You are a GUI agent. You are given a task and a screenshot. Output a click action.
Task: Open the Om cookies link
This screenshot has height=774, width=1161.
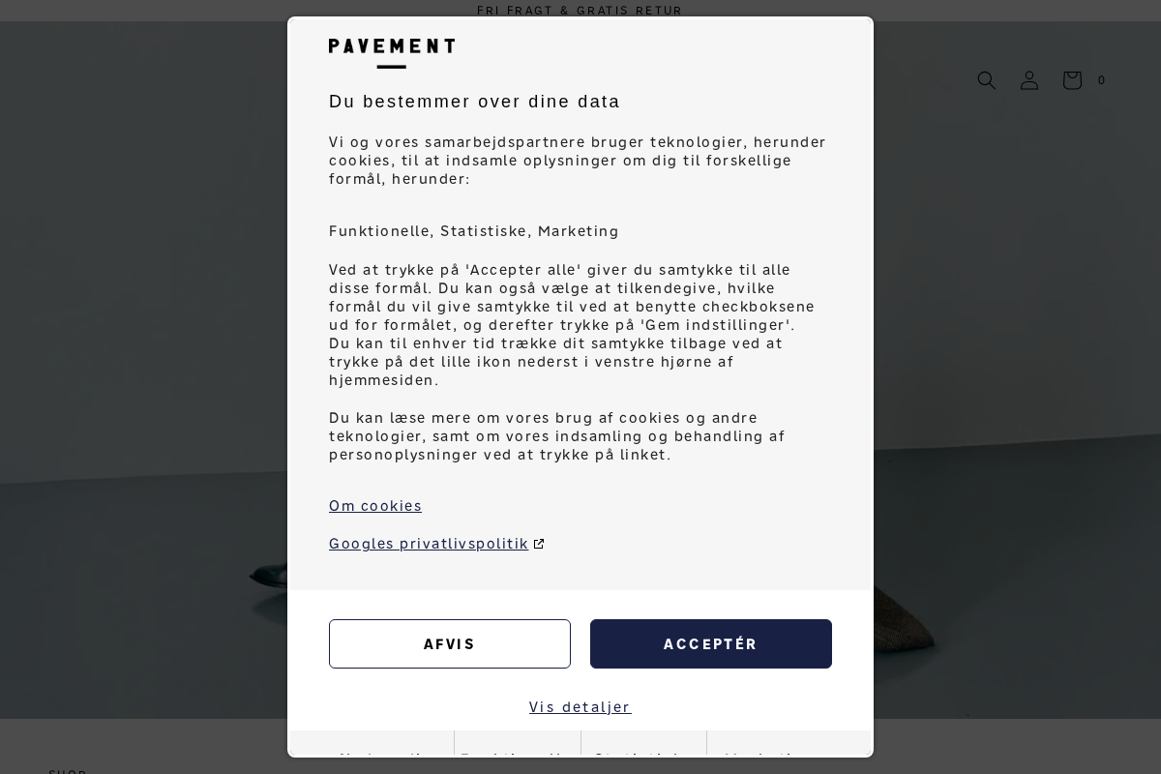[375, 506]
